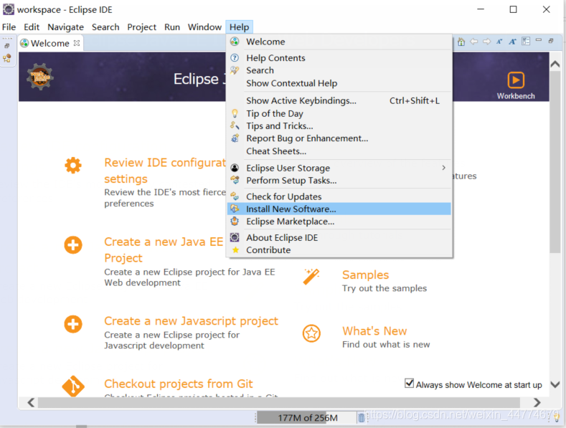This screenshot has width=566, height=428.
Task: Click the customize page layout icon
Action: pyautogui.click(x=526, y=42)
